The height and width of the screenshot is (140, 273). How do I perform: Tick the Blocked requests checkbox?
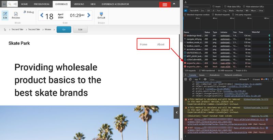216,15
